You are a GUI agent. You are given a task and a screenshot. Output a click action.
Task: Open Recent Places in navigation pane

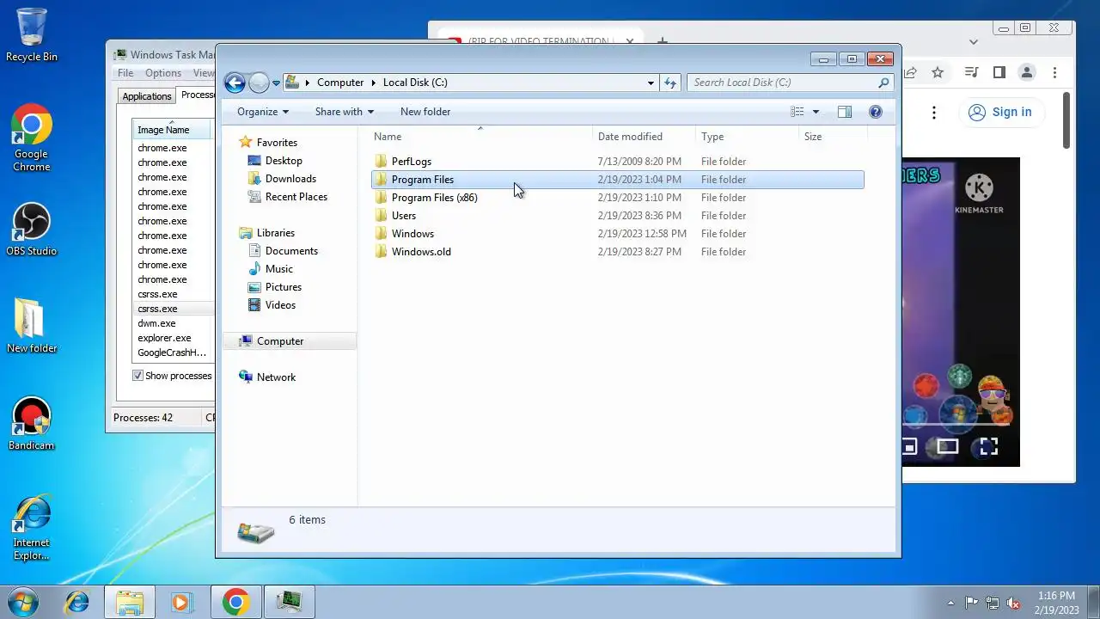(296, 197)
